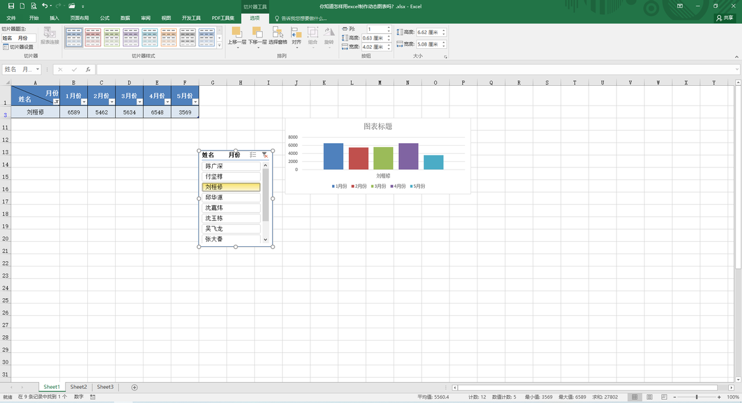The height and width of the screenshot is (403, 742).
Task: Switch to the 开发工具 ribbon tab
Action: tap(191, 18)
